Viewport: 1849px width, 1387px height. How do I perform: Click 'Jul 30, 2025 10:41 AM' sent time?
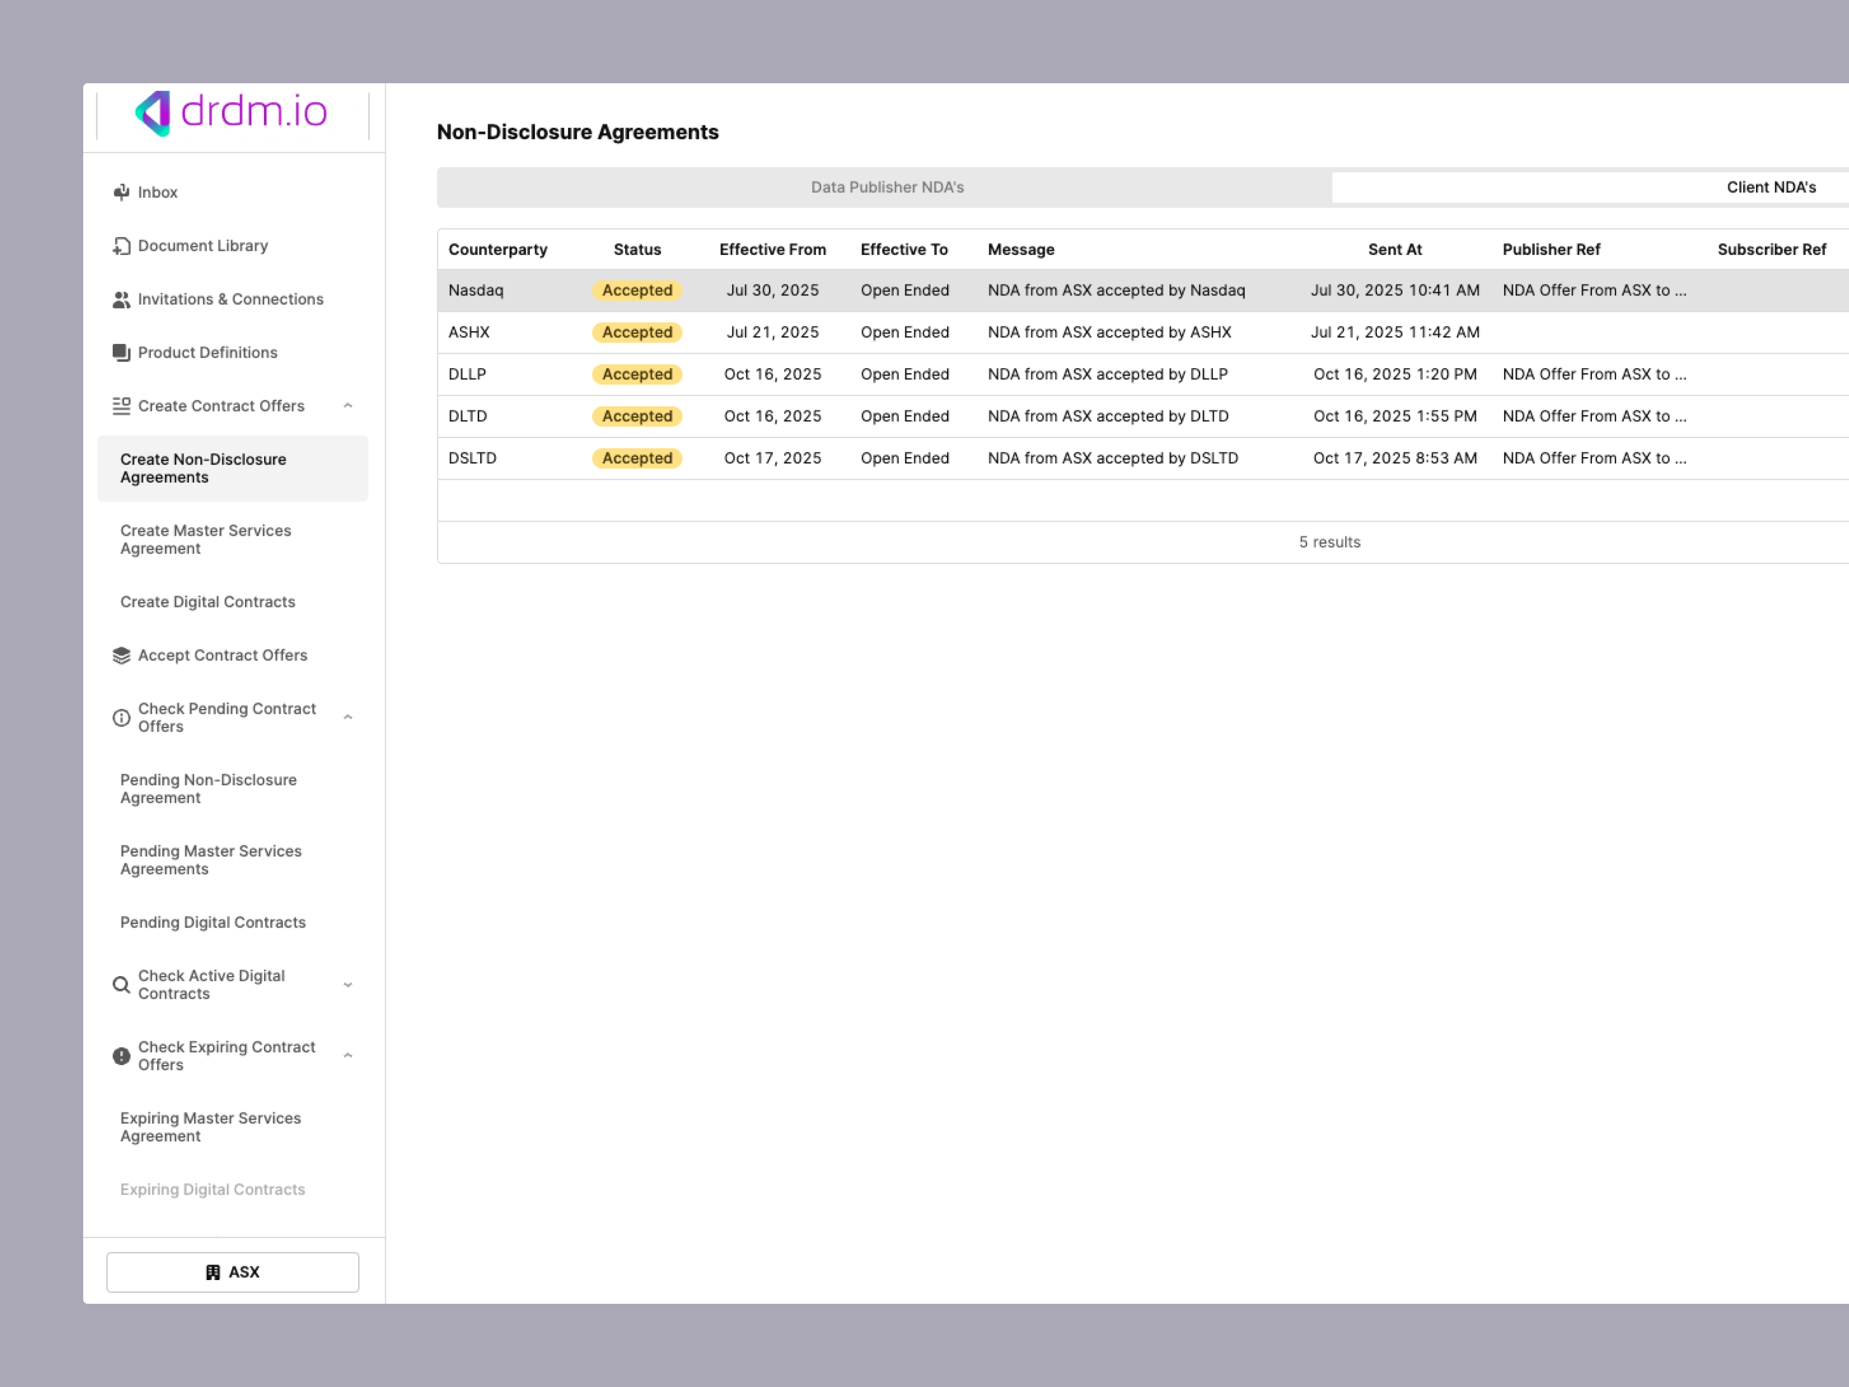1394,290
